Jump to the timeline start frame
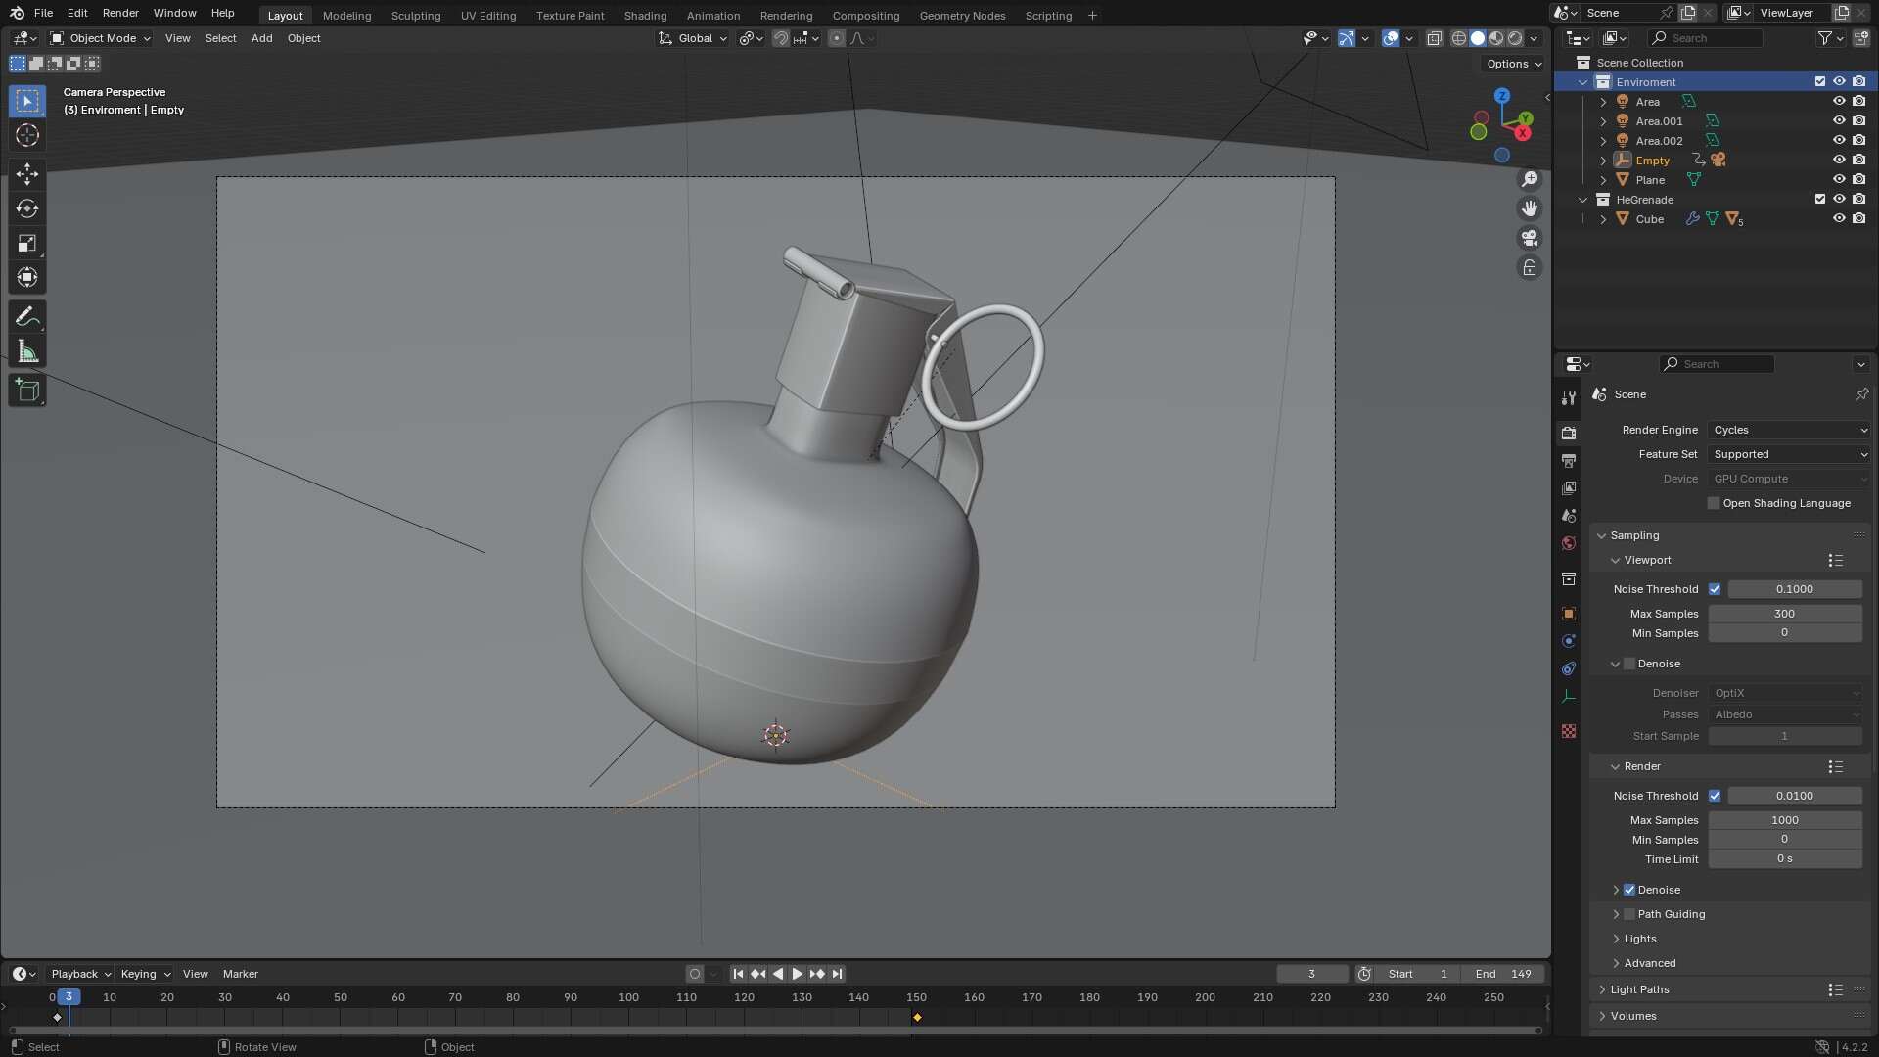This screenshot has width=1879, height=1057. click(x=738, y=974)
